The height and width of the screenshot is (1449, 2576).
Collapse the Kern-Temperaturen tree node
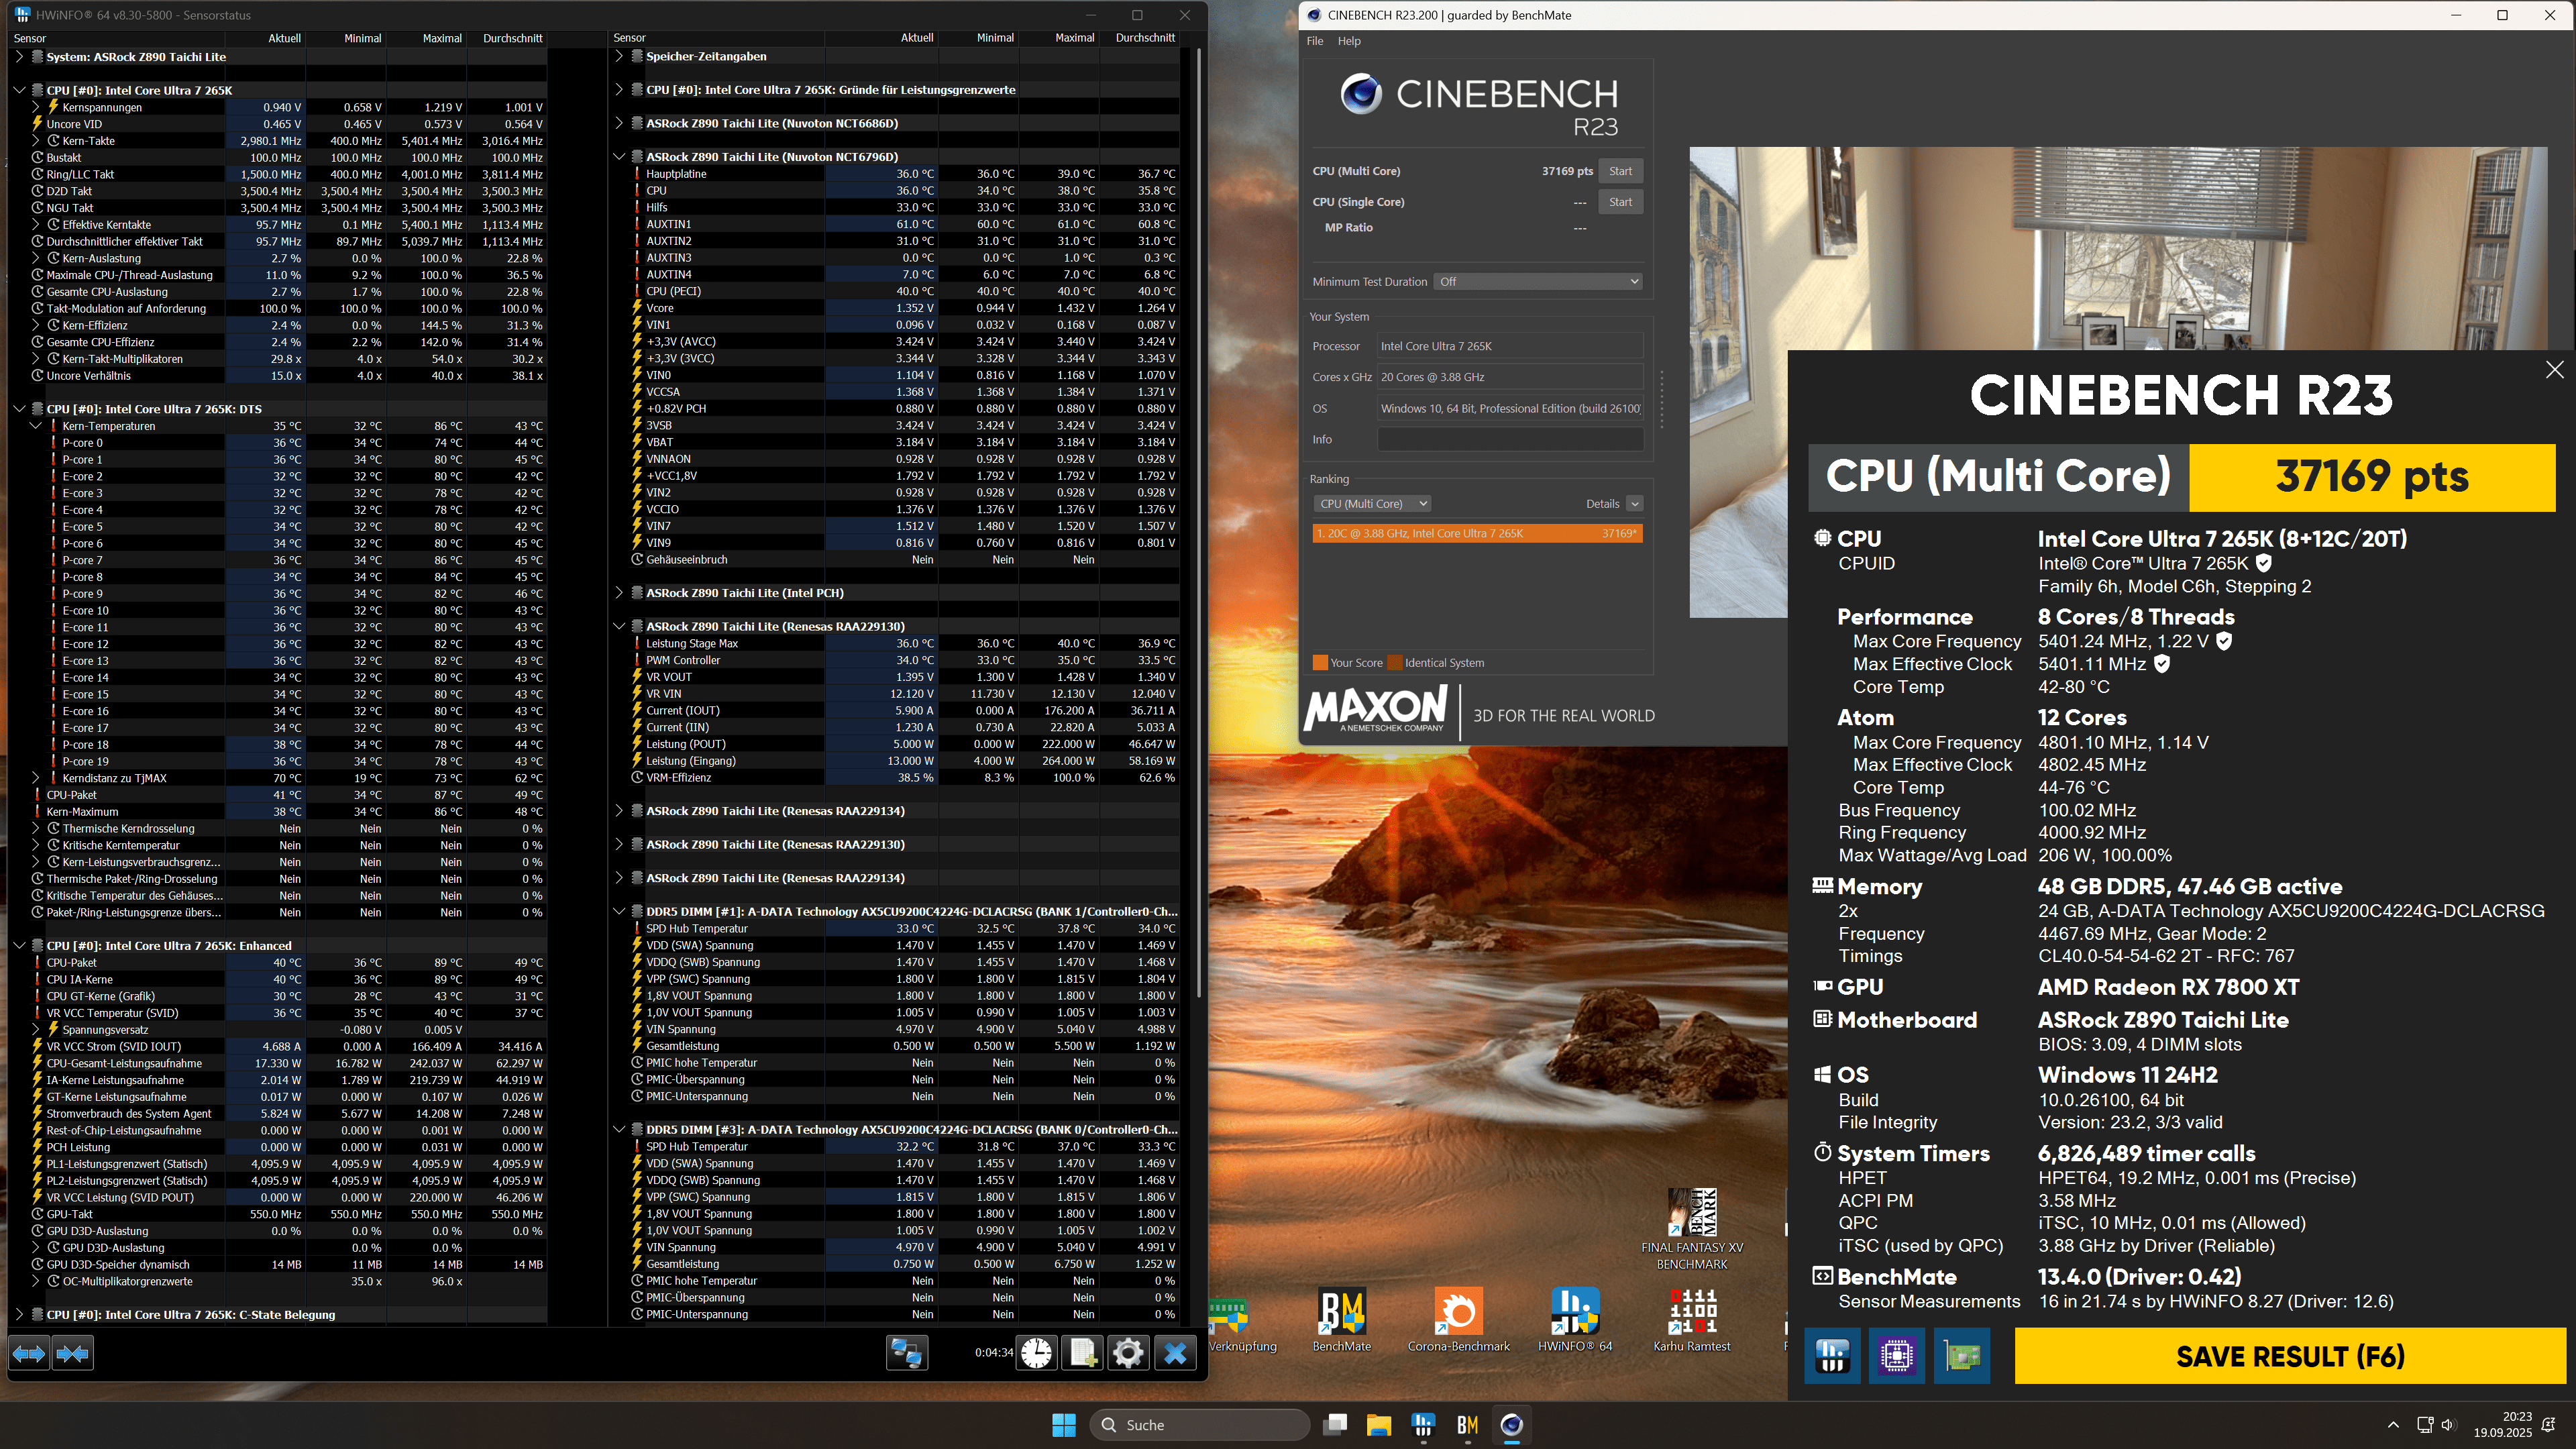tap(36, 426)
